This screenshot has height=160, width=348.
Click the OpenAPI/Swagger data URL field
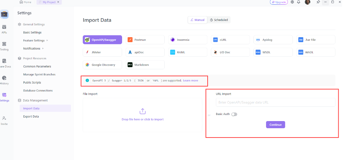(x=275, y=102)
